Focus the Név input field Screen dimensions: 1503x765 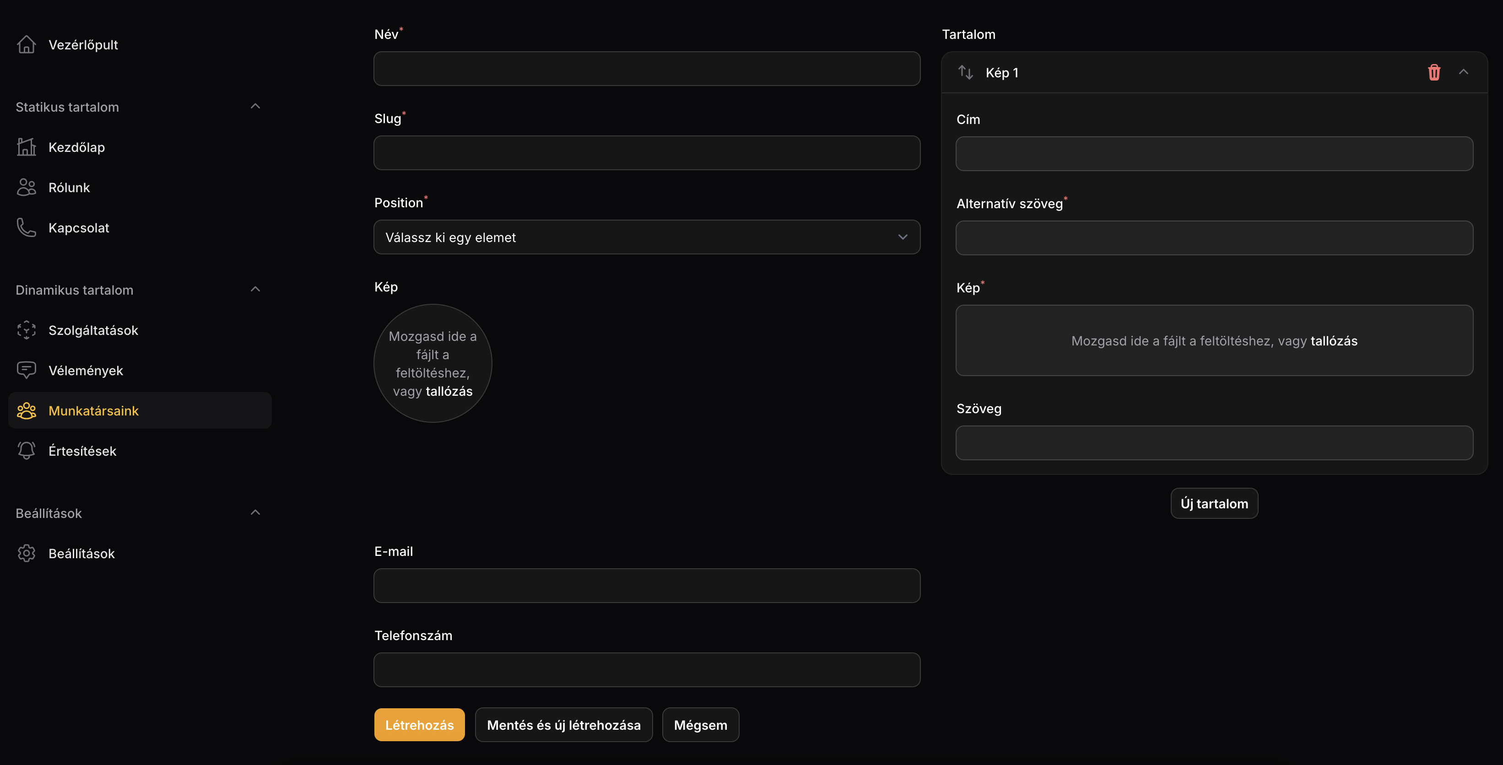(x=647, y=69)
